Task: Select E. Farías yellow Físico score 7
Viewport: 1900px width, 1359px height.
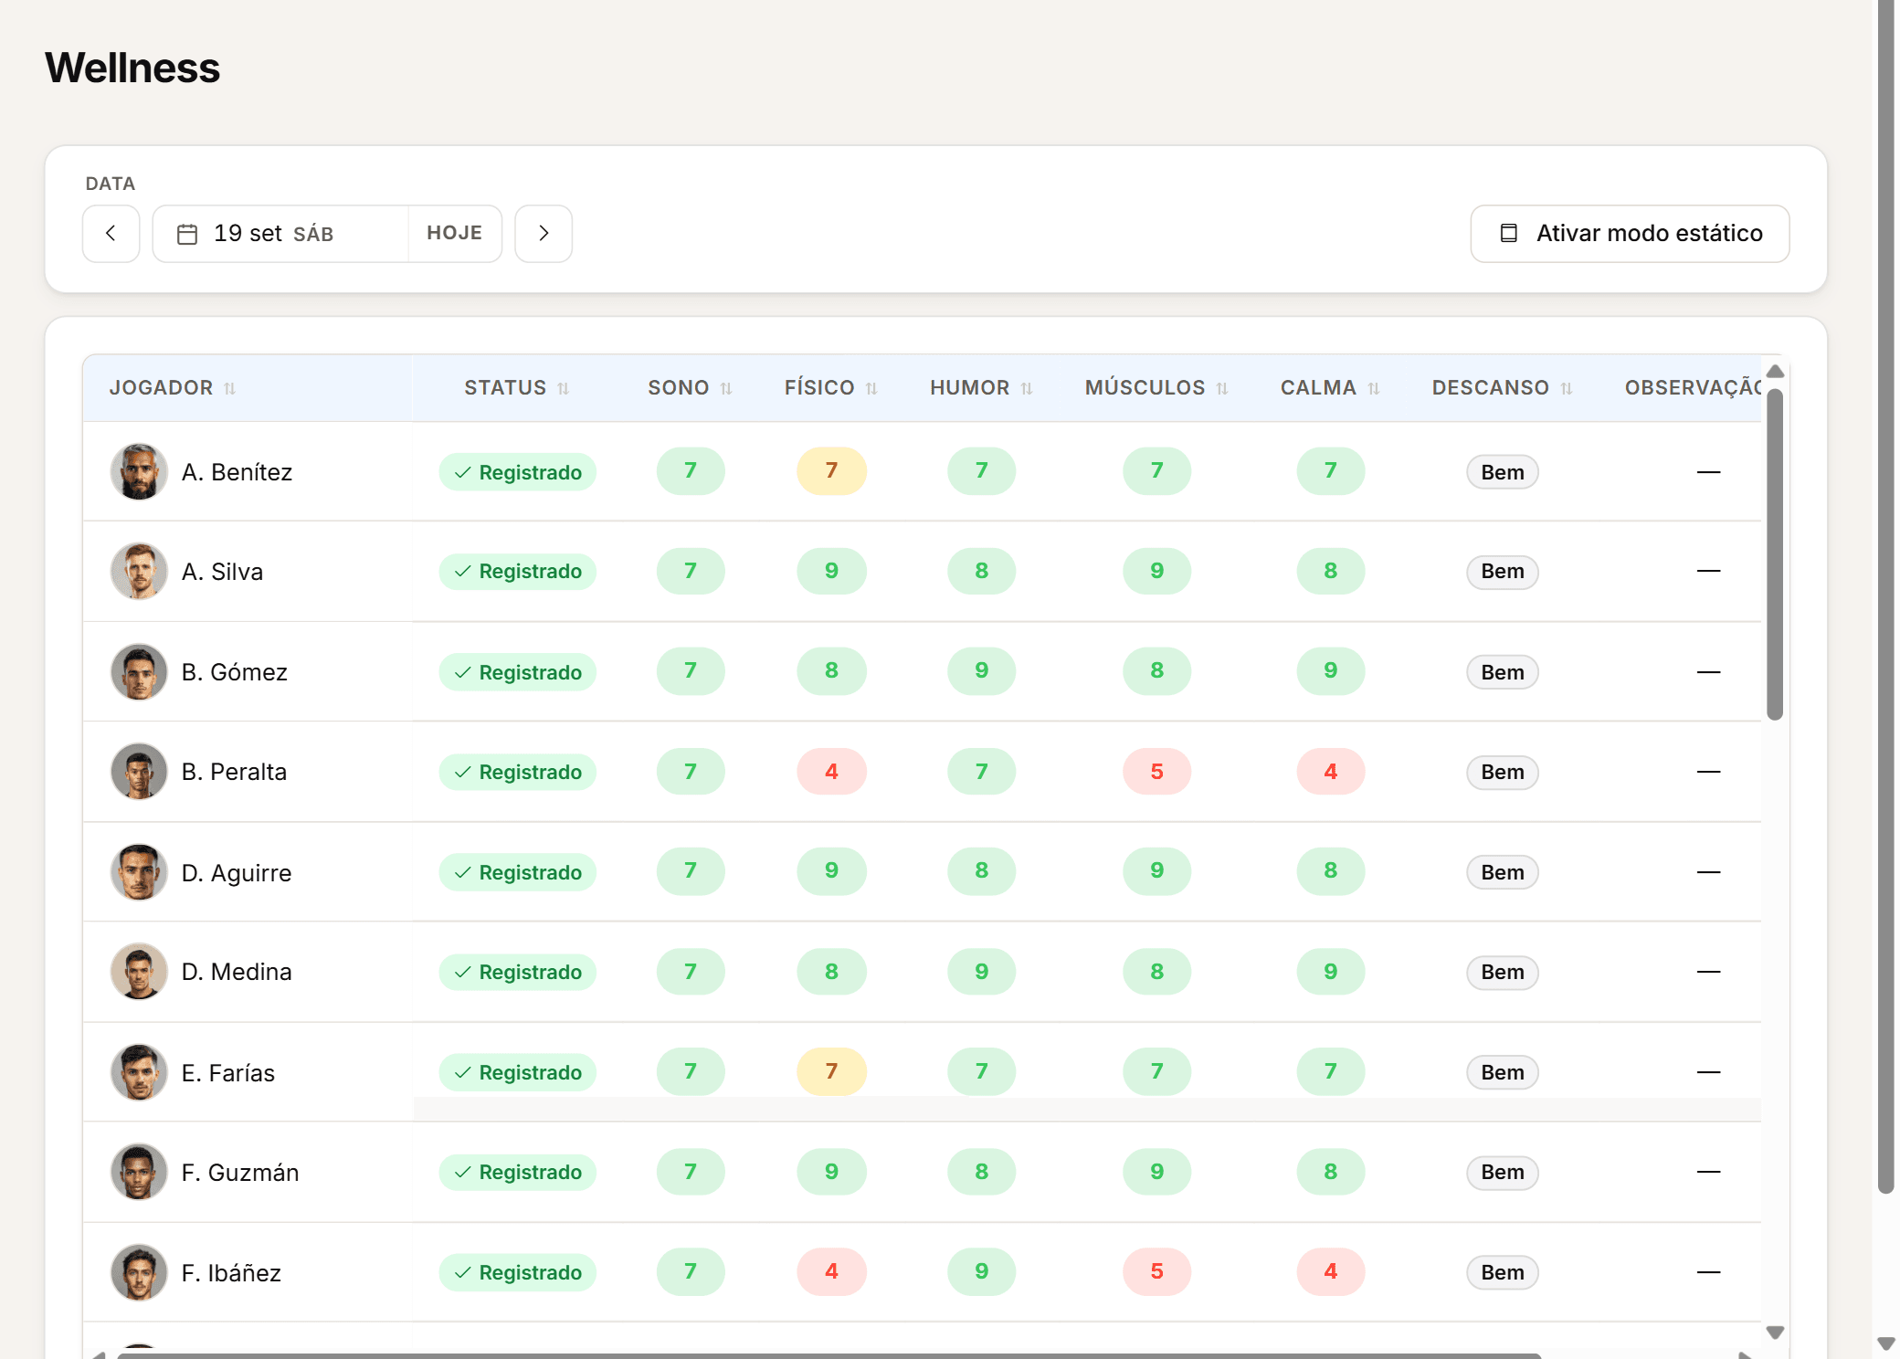Action: [831, 1071]
